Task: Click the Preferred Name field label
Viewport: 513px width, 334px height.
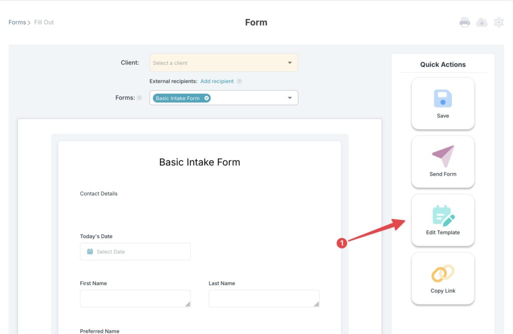Action: point(100,330)
